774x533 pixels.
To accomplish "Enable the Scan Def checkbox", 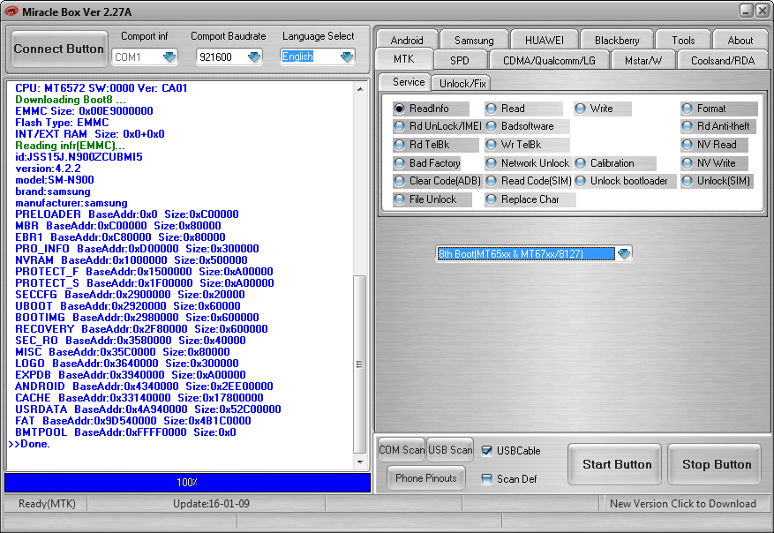I will (x=486, y=479).
